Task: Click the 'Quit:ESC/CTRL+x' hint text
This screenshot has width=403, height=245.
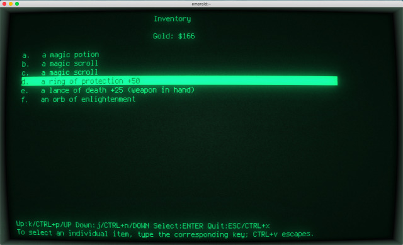Action: pyautogui.click(x=239, y=226)
